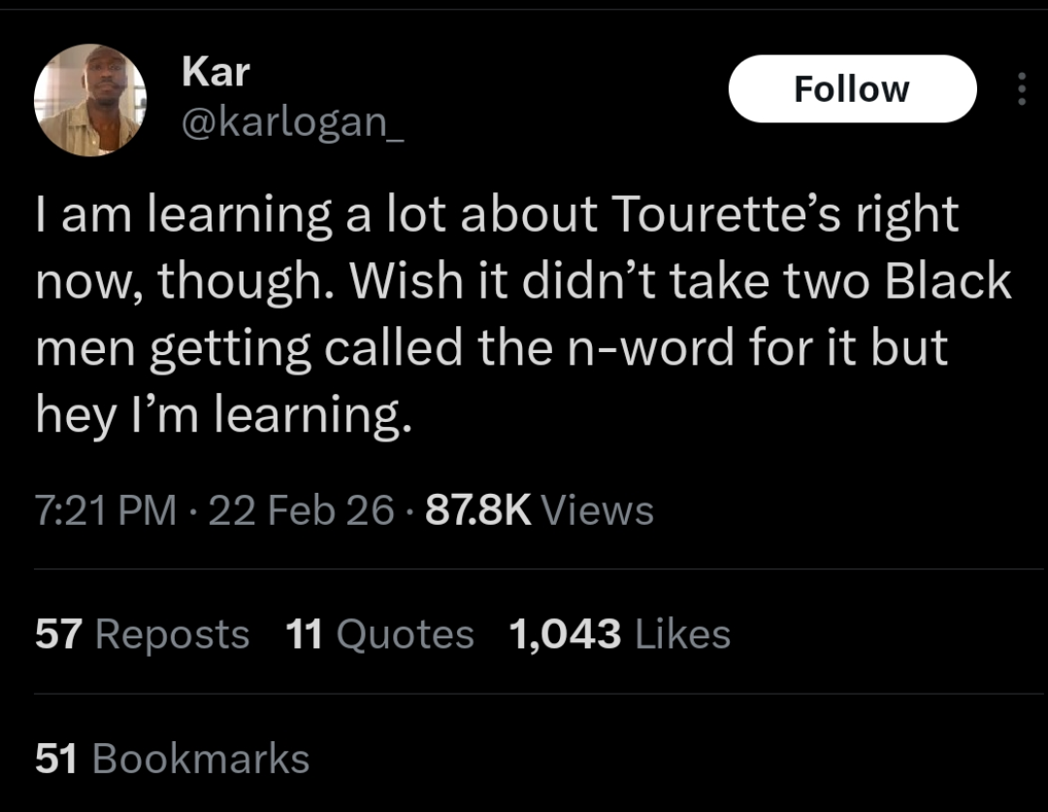Click the 22 Feb 26 date
The height and width of the screenshot is (812, 1048).
coord(302,509)
